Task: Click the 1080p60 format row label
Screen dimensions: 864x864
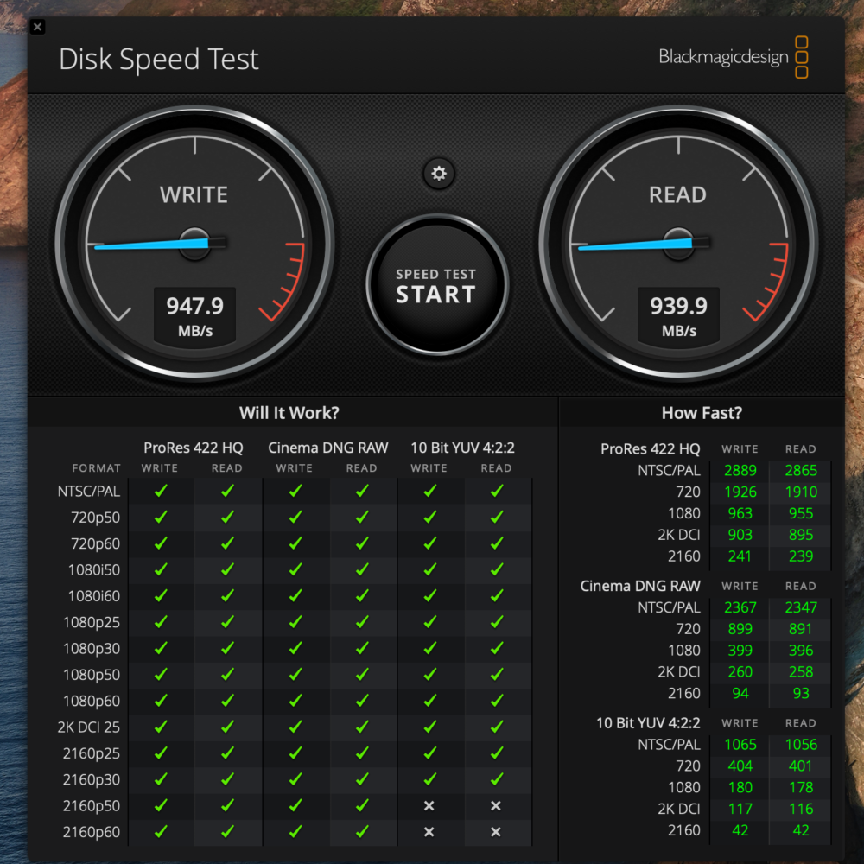Action: [92, 701]
